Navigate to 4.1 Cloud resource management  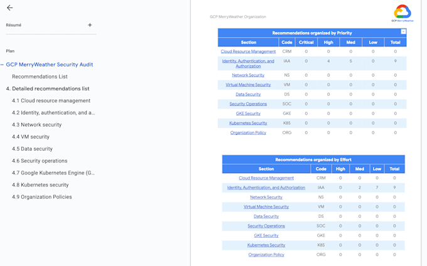tap(51, 100)
